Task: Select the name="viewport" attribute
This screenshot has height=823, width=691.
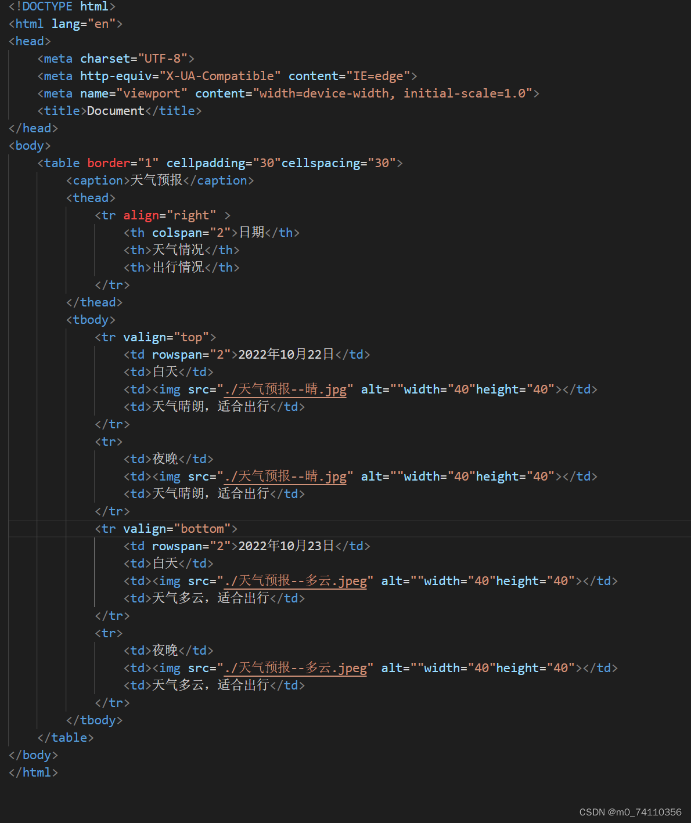Action: 134,93
